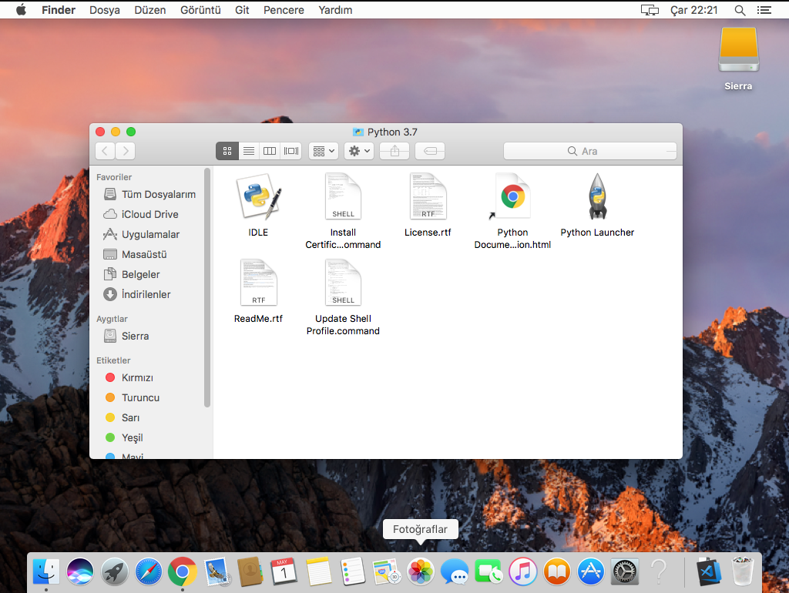Open the Sierra drive on the desktop
This screenshot has height=593, width=789.
(x=737, y=50)
